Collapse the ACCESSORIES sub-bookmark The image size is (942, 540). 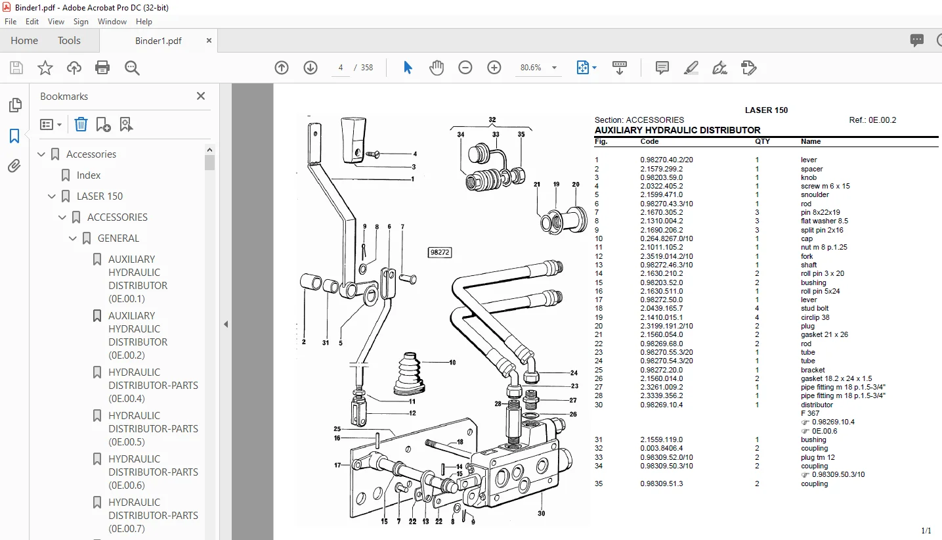(63, 217)
